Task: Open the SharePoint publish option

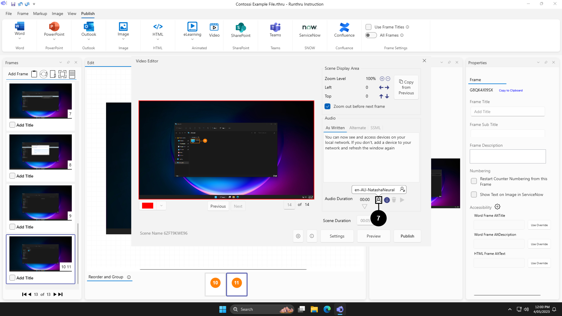Action: pyautogui.click(x=240, y=28)
